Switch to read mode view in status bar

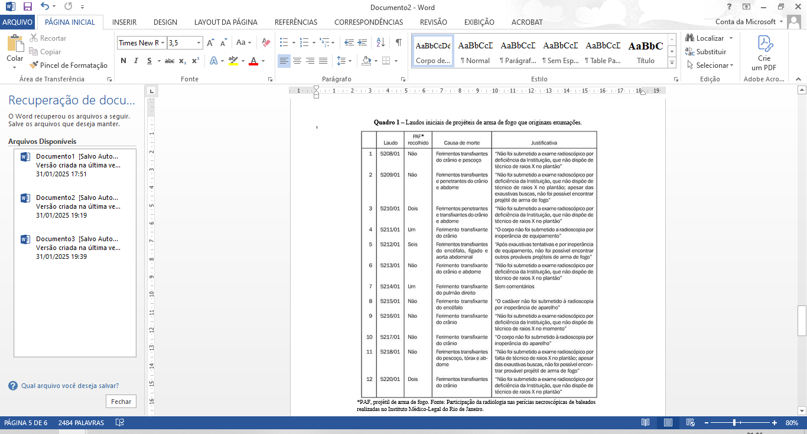646,423
